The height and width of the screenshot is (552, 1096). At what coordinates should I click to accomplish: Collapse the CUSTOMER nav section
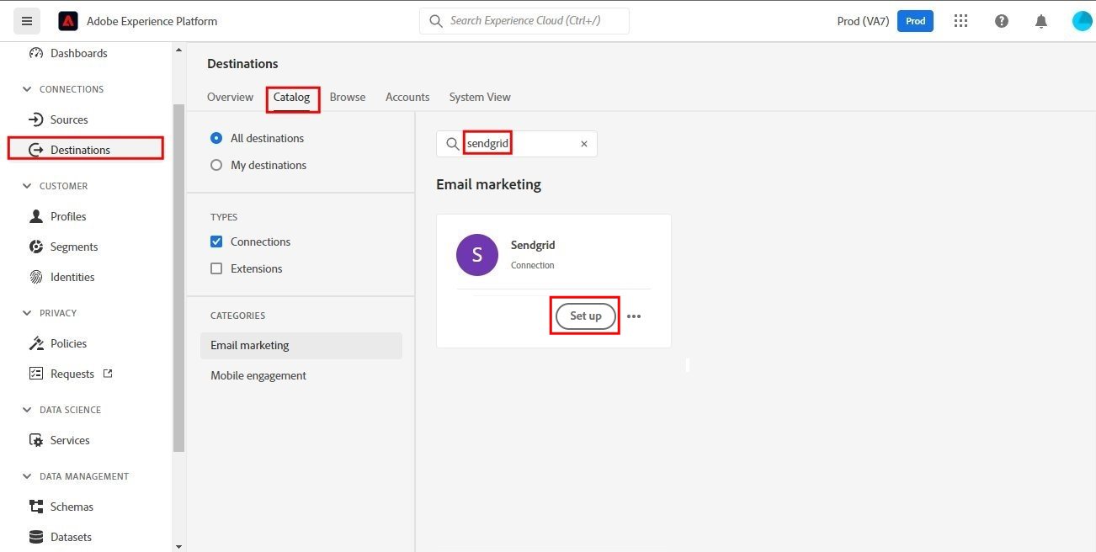click(x=27, y=186)
